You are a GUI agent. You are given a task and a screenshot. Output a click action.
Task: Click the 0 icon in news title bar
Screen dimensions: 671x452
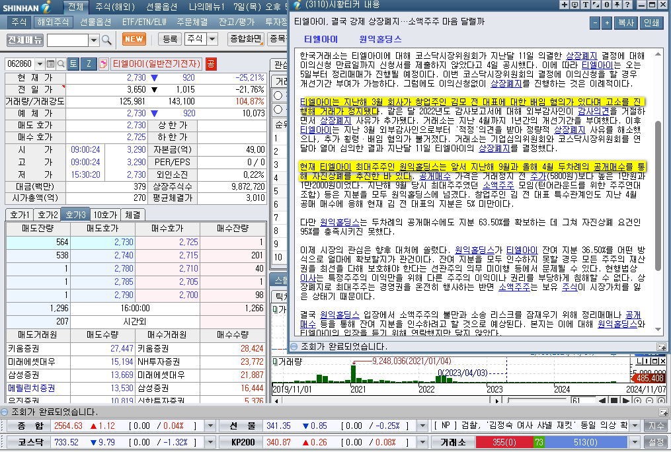pos(606,5)
